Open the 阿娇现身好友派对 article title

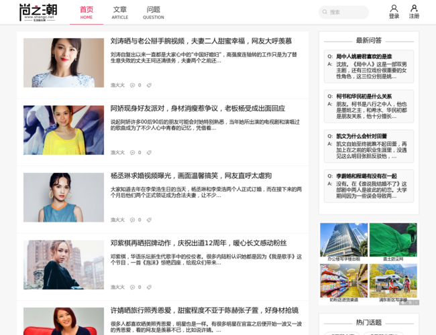(x=197, y=109)
